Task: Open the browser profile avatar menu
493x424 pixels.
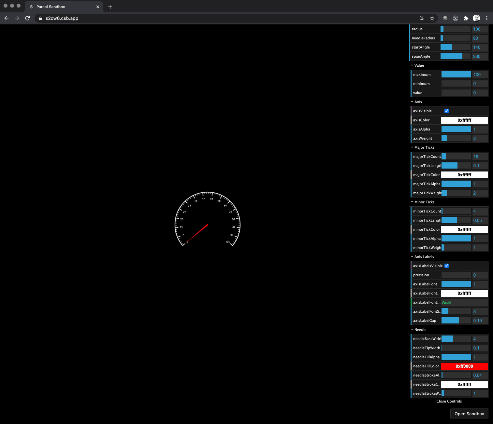Action: pos(476,18)
